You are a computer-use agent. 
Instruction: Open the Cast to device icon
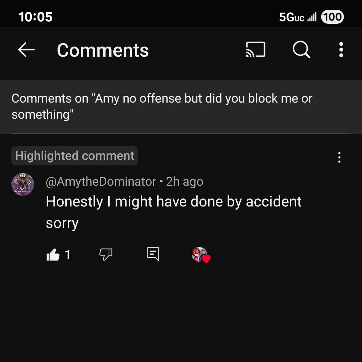[255, 50]
